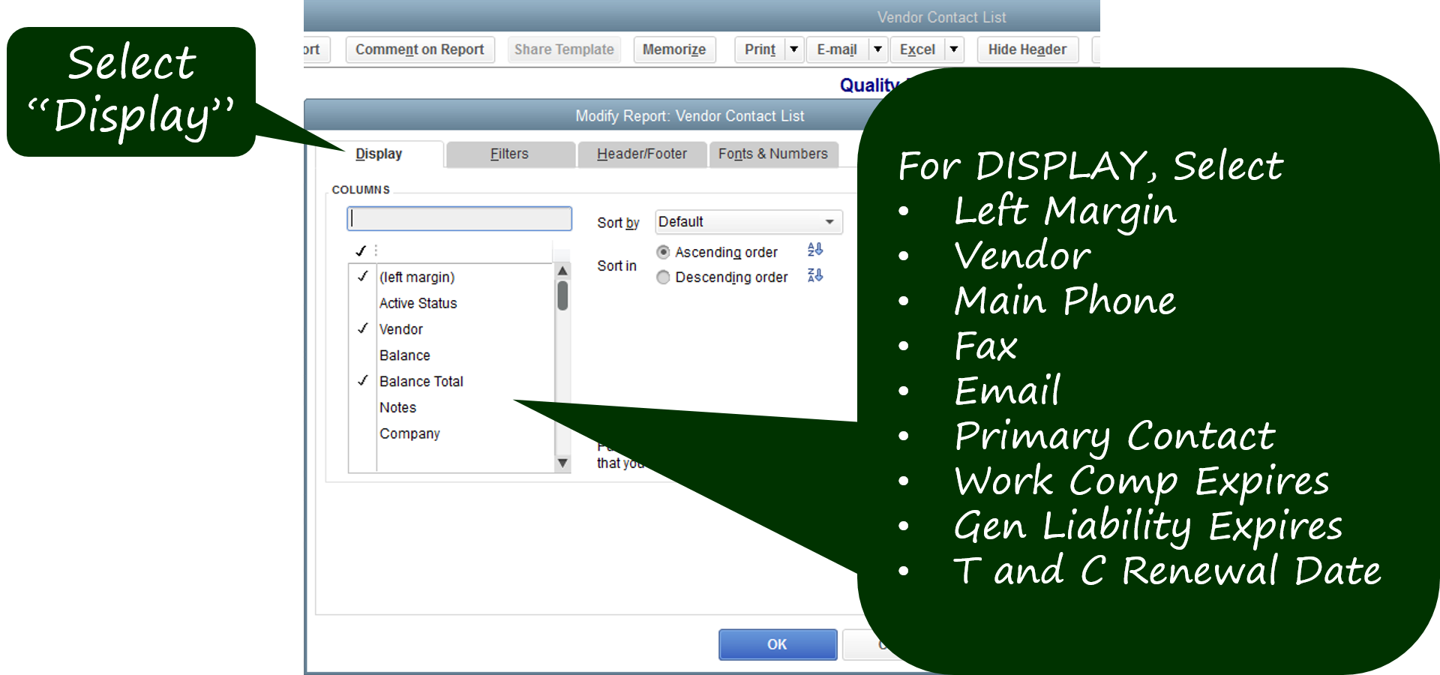The height and width of the screenshot is (675, 1440).
Task: Uncheck the Vendor column checkmark
Action: pyautogui.click(x=363, y=328)
